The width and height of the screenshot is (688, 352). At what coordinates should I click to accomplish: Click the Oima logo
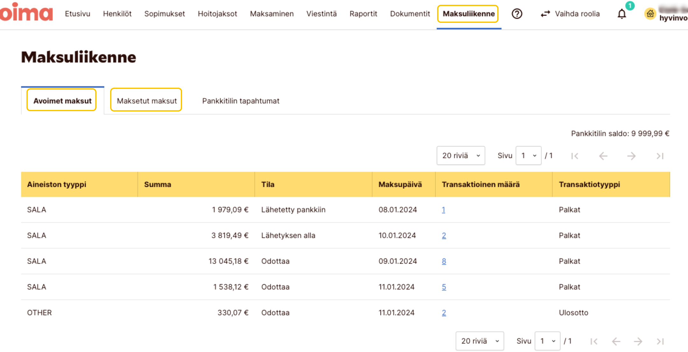coord(27,13)
